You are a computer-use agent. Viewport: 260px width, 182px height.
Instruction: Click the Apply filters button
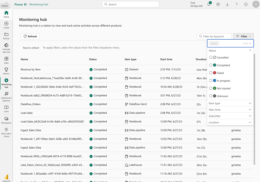coord(214,43)
